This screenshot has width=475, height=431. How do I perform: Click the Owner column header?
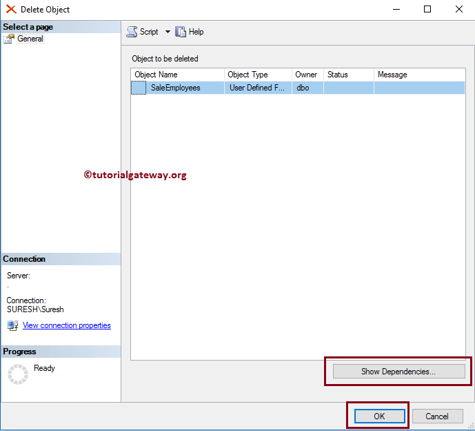[307, 75]
